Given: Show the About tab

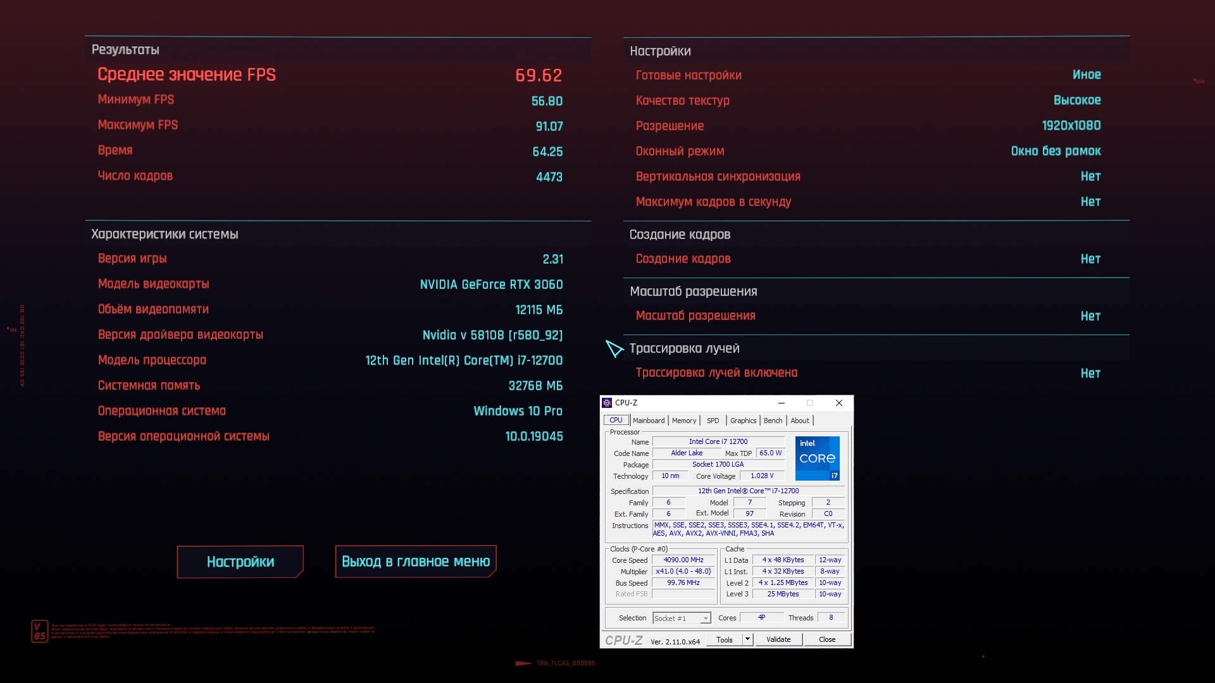Looking at the screenshot, I should pyautogui.click(x=800, y=421).
